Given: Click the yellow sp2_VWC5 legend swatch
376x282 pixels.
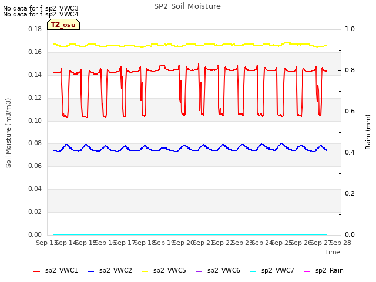Looking at the screenshot, I should [145, 271].
